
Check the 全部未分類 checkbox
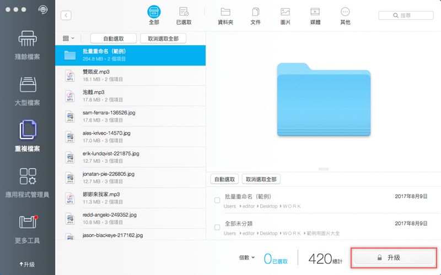[217, 227]
